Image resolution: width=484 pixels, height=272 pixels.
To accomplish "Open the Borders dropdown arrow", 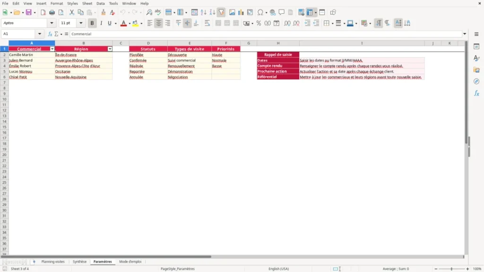I will pos(332,24).
